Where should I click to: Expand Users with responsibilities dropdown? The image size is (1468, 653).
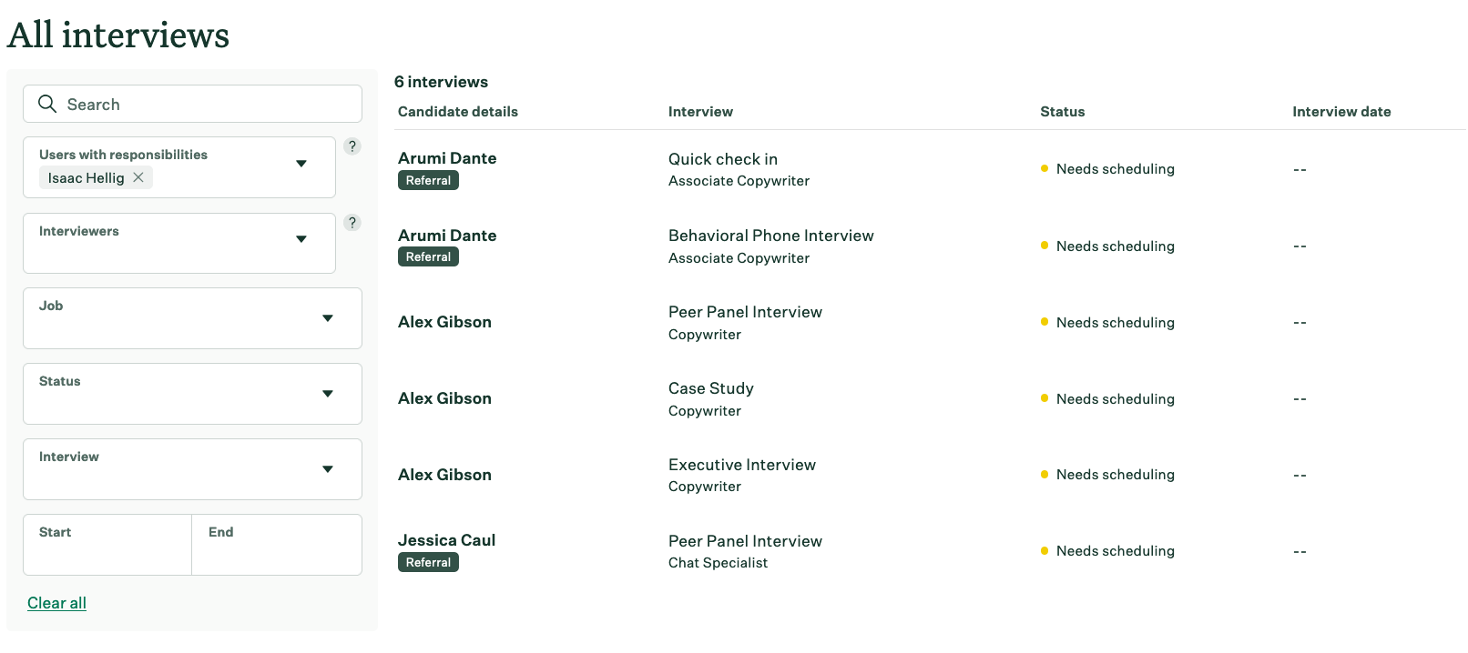click(x=301, y=164)
